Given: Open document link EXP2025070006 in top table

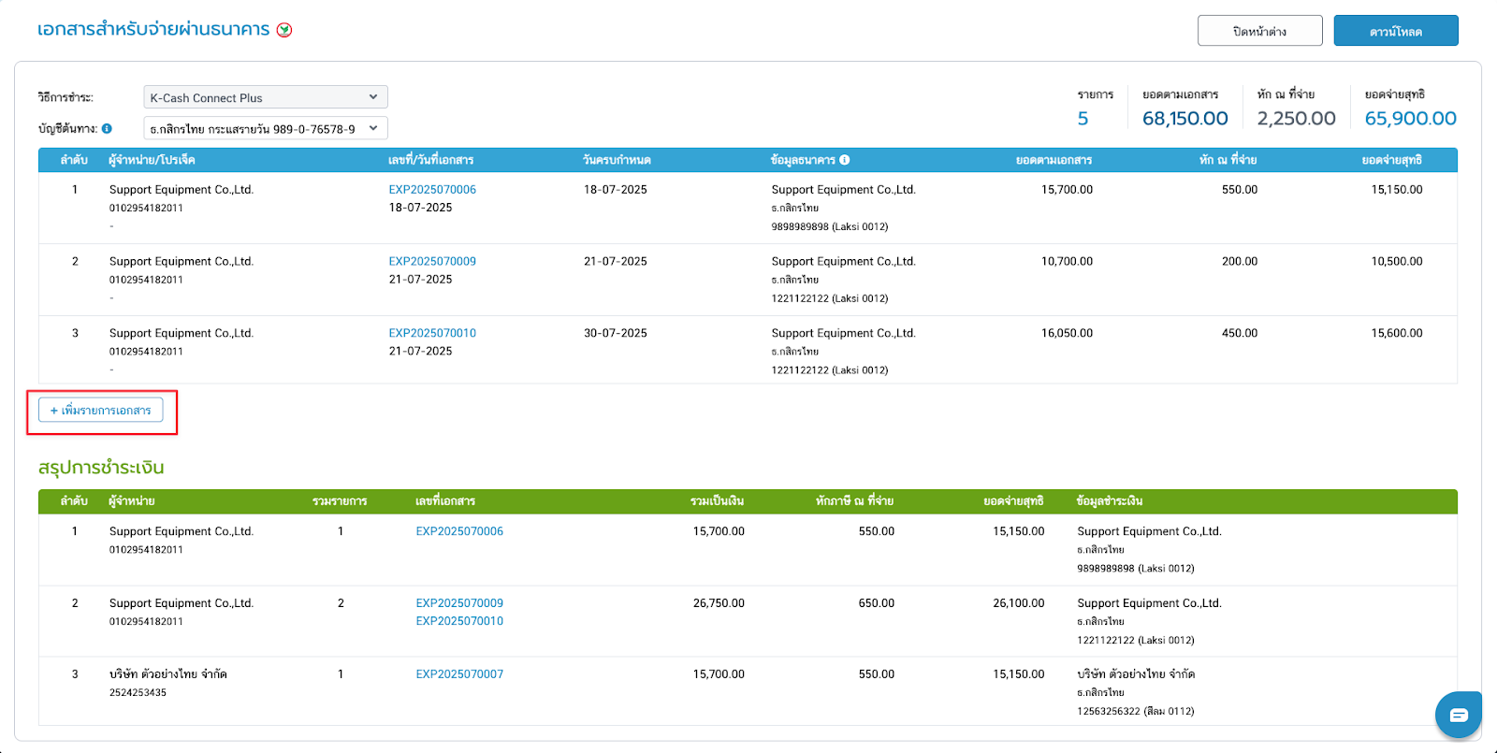Looking at the screenshot, I should [x=432, y=189].
